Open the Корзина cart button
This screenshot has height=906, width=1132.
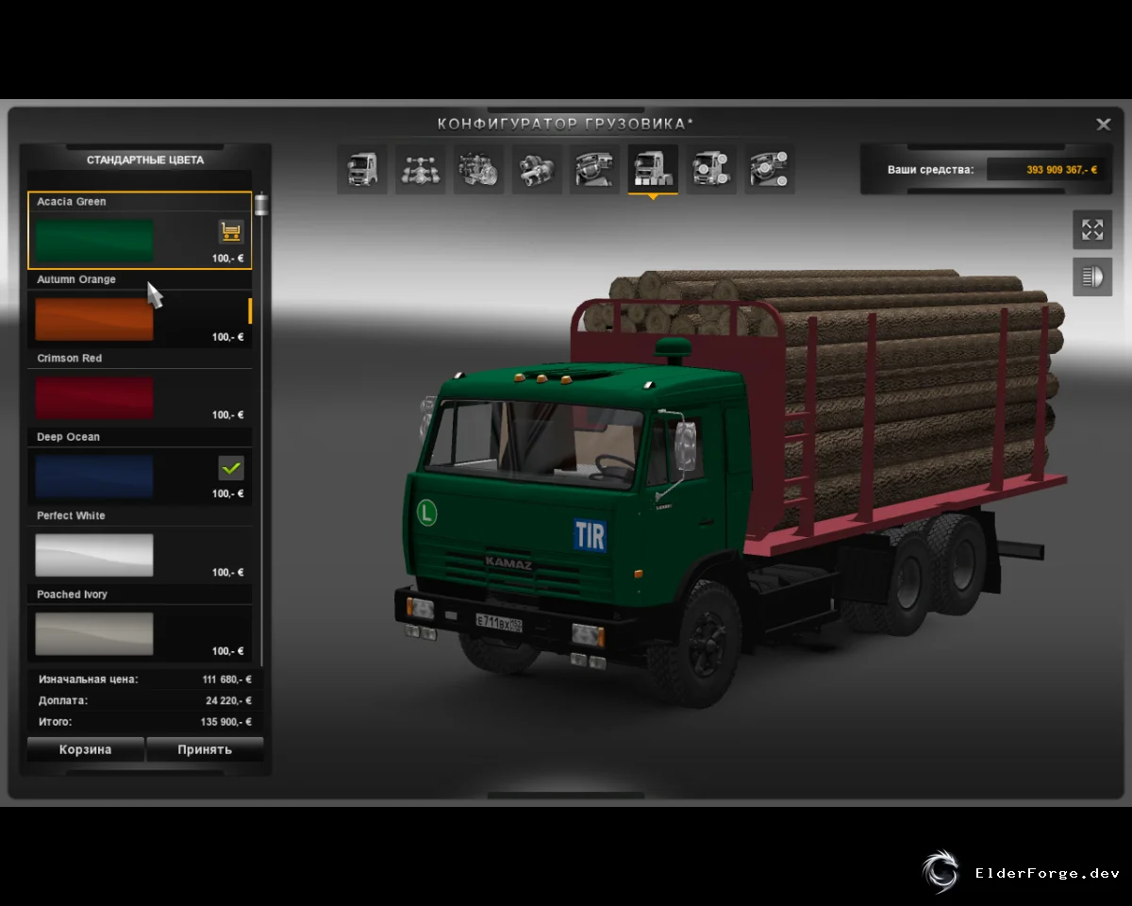(x=86, y=749)
